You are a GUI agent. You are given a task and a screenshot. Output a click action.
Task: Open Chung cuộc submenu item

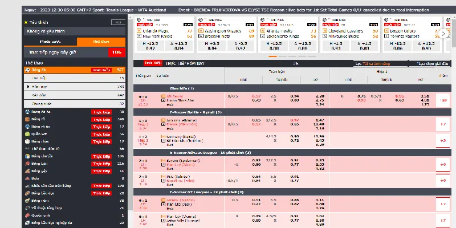[x=75, y=104]
